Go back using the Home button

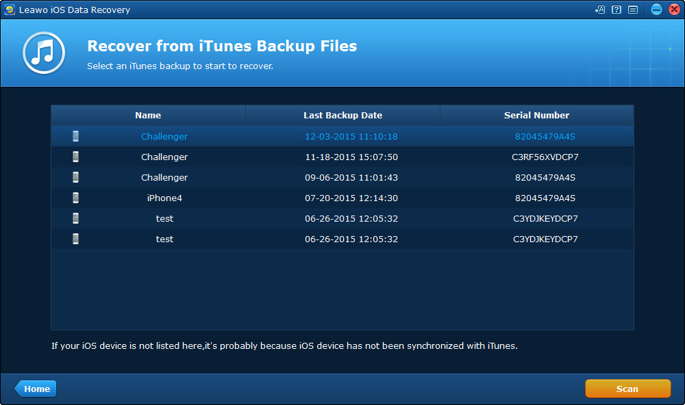point(36,389)
